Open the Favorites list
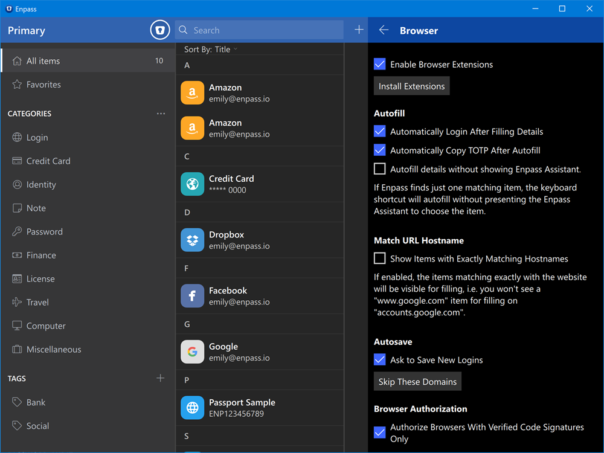Image resolution: width=604 pixels, height=453 pixels. (88, 85)
